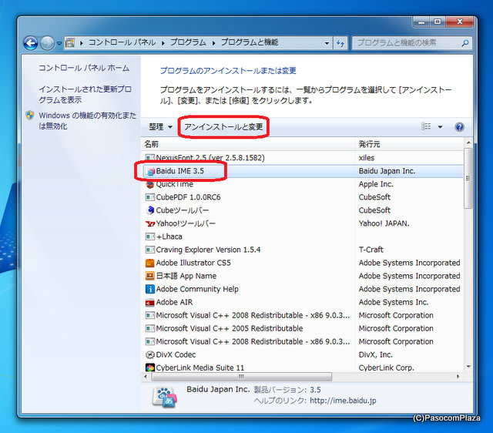Select コントロール パネル breadcrumb segment

pyautogui.click(x=122, y=42)
